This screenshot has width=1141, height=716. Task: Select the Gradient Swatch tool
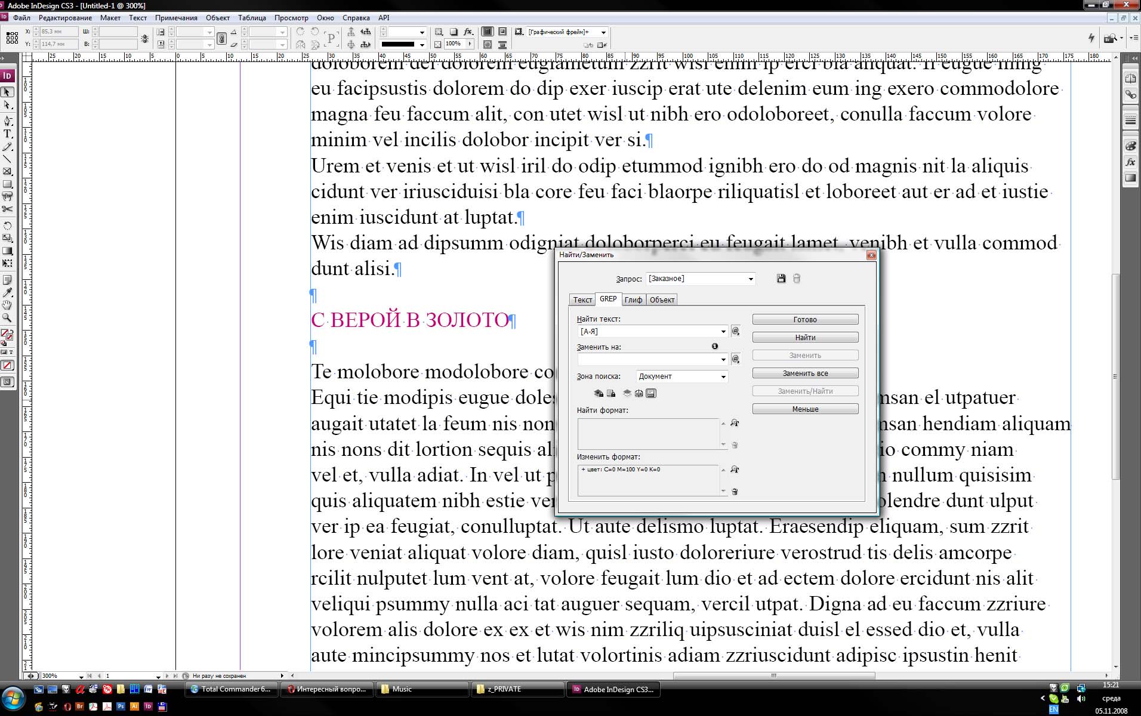pyautogui.click(x=7, y=251)
